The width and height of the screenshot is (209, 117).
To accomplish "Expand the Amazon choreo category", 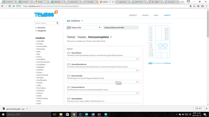I will (x=36, y=44).
